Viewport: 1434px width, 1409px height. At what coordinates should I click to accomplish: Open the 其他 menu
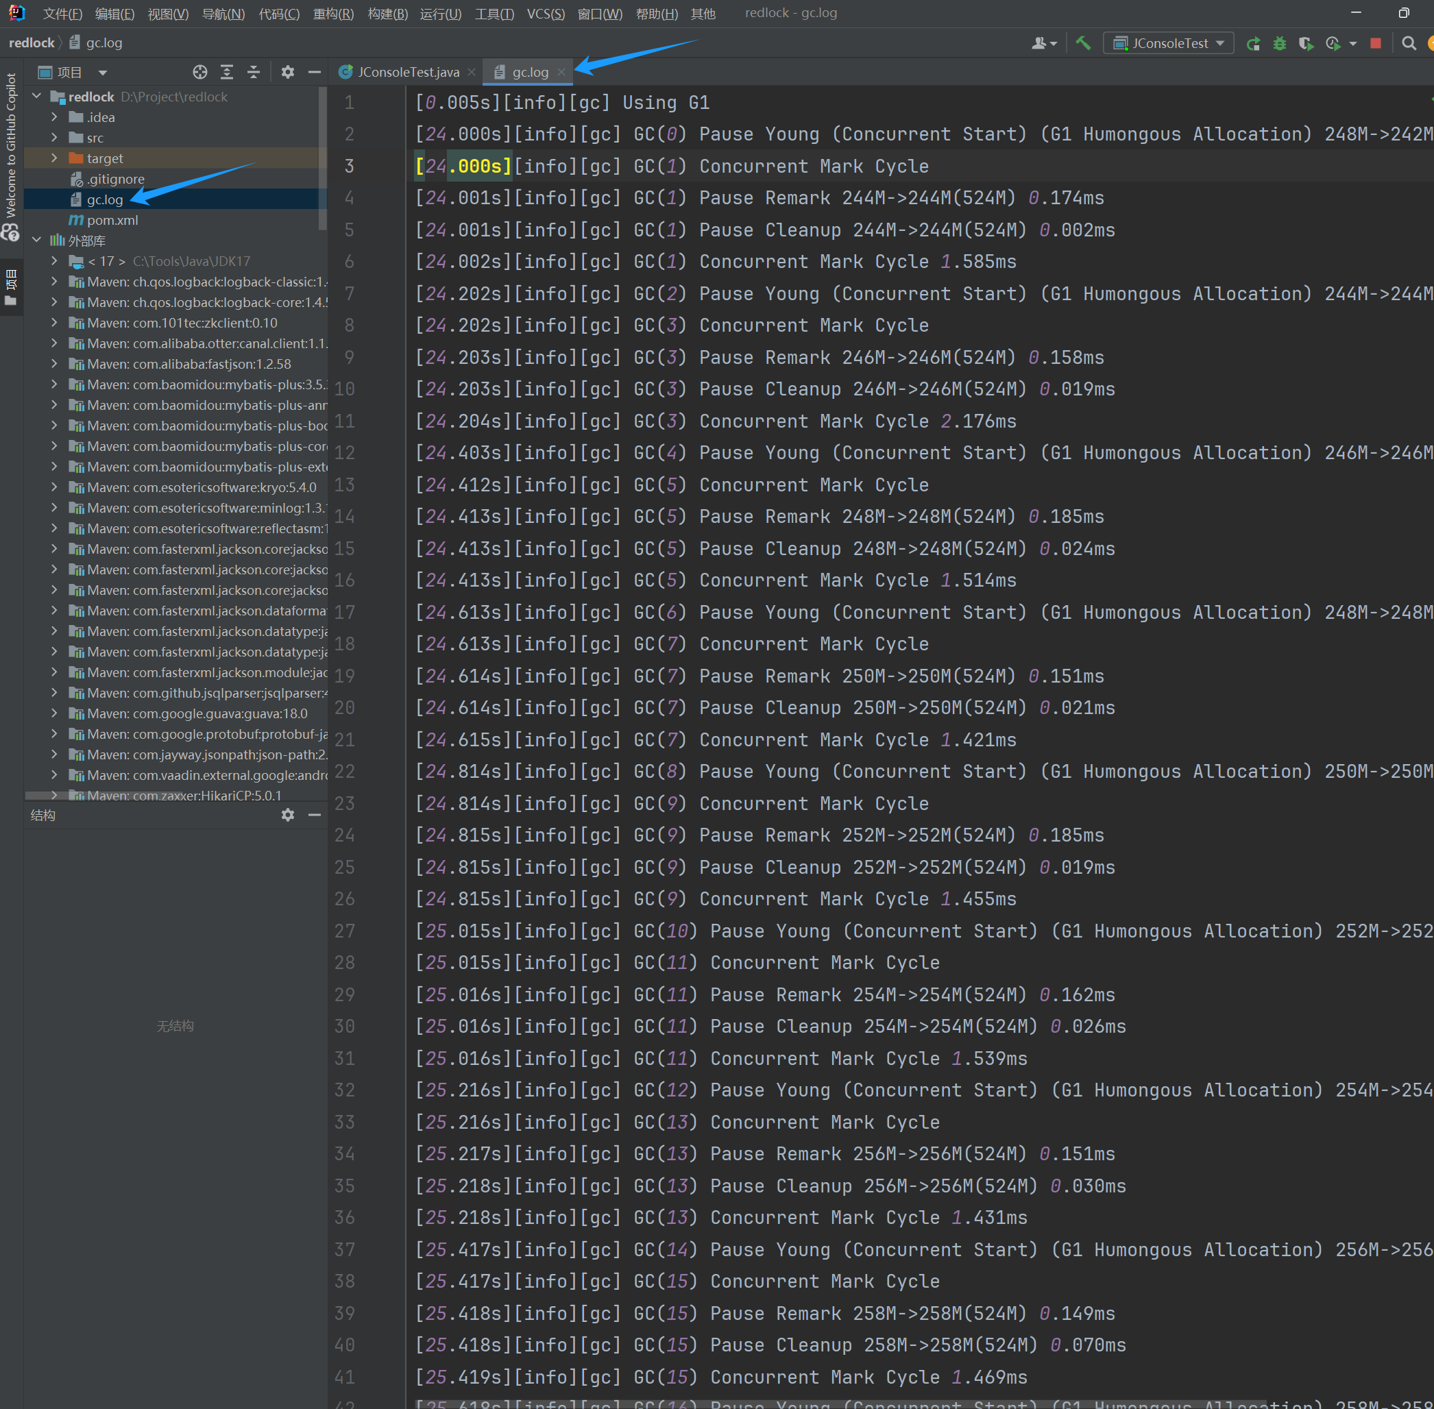point(703,13)
